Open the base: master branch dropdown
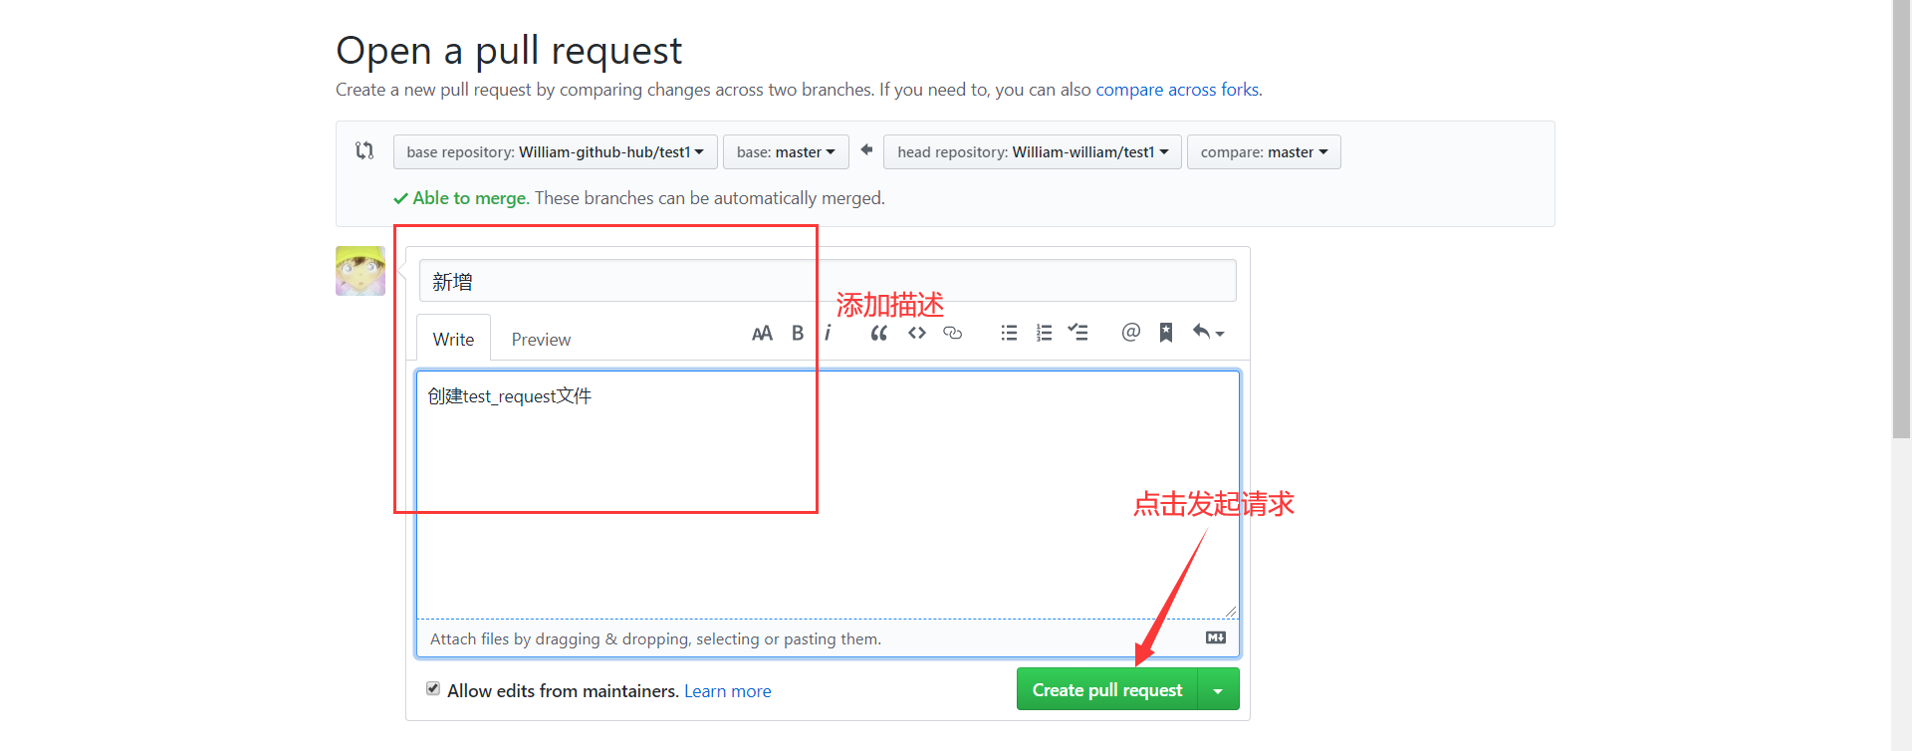The width and height of the screenshot is (1912, 751). pyautogui.click(x=786, y=151)
